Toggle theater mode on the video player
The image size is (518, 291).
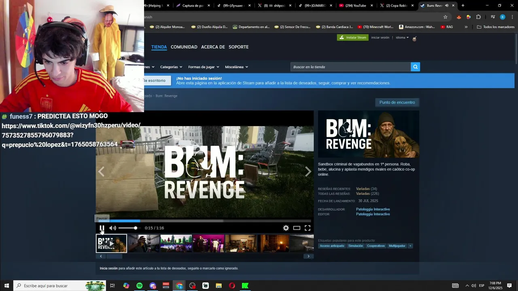coord(297,228)
